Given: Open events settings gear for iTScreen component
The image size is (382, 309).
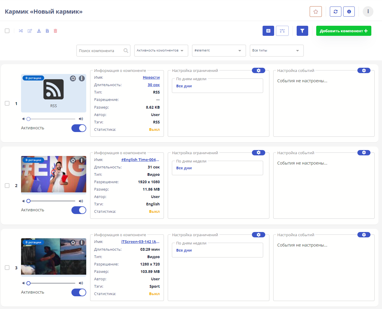Looking at the screenshot, I should tap(364, 235).
